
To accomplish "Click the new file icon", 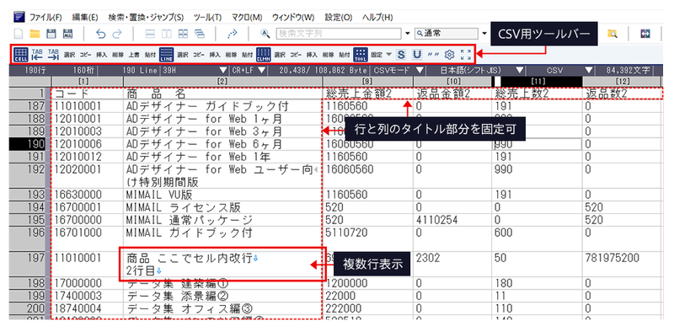I will click(x=18, y=34).
